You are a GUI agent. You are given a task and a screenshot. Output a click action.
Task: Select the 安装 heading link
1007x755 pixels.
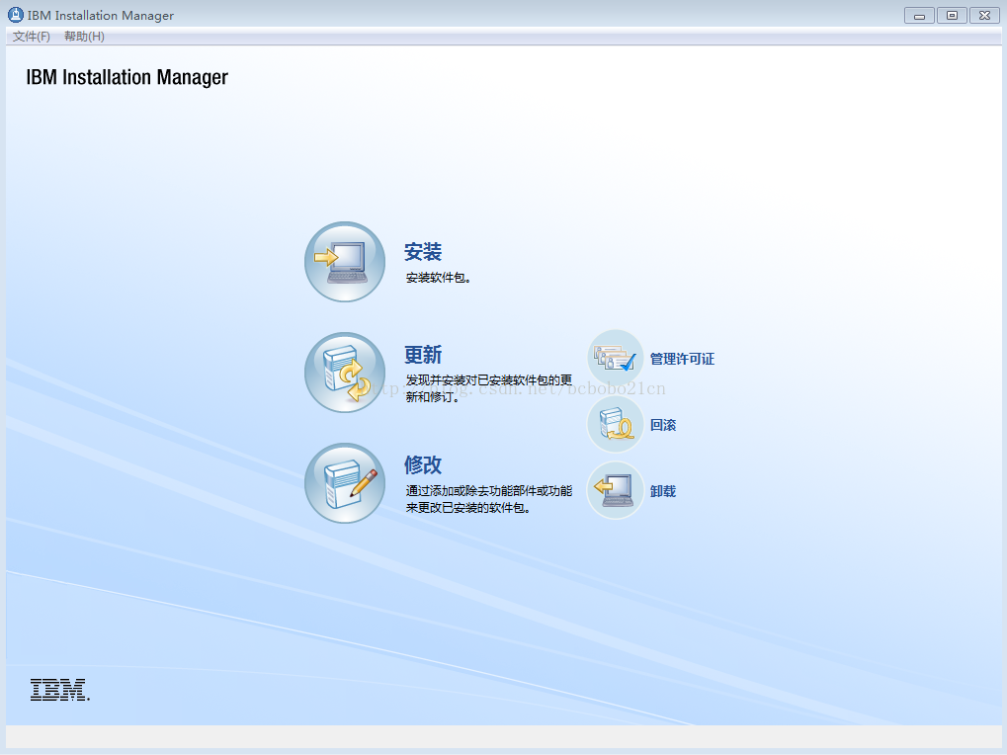[423, 252]
